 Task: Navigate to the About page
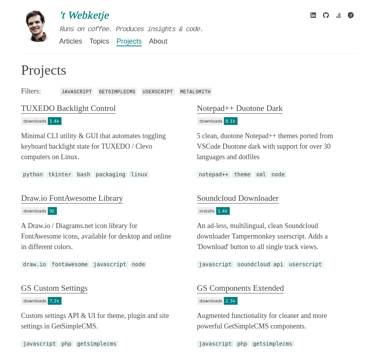coord(158,41)
